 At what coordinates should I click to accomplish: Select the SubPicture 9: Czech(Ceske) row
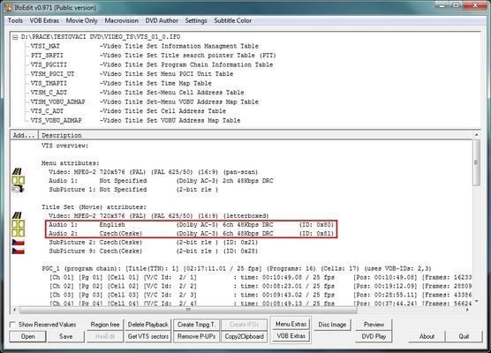click(153, 251)
